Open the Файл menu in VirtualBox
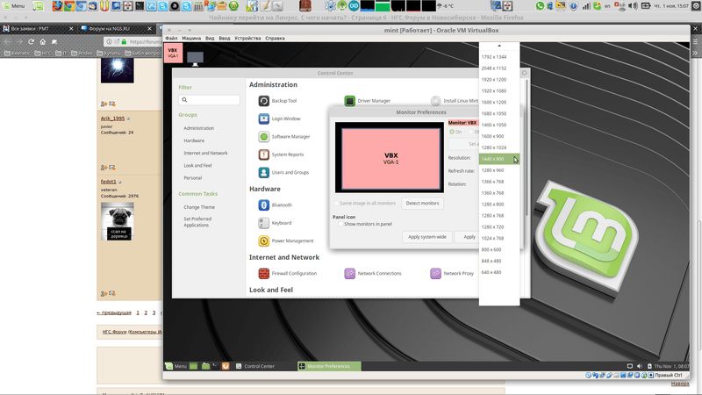Screen dimensions: 702x395 171,39
